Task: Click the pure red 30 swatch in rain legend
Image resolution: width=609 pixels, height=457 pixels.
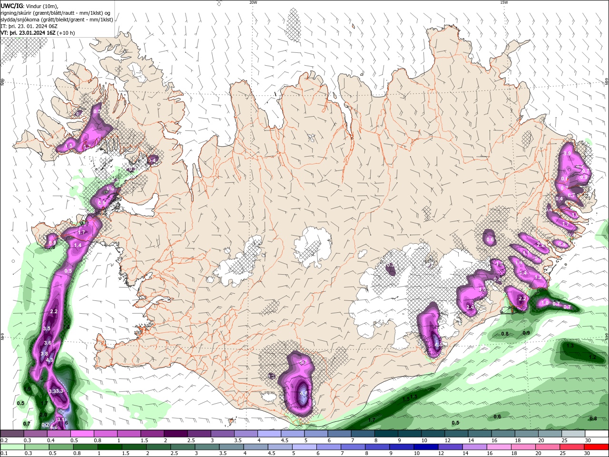Action: point(597,447)
